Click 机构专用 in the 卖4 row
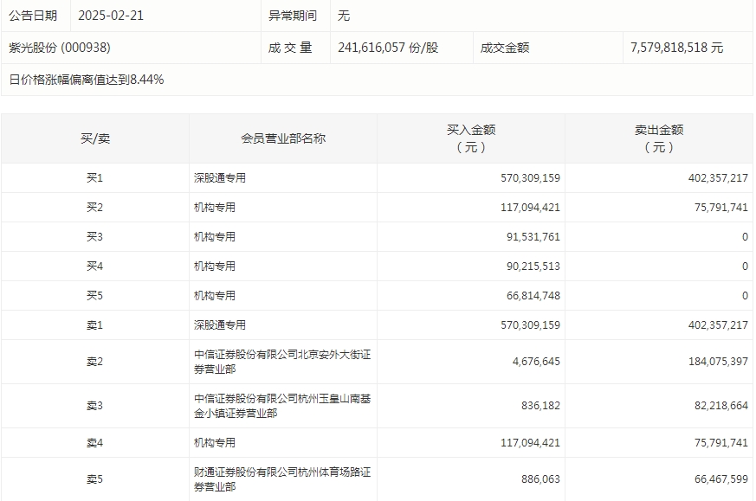This screenshot has height=501, width=756. click(215, 442)
